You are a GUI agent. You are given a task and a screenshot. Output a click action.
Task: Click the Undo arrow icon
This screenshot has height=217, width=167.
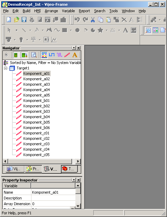point(77,20)
